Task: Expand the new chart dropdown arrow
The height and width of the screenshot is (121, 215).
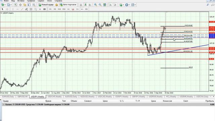Action: point(5,5)
